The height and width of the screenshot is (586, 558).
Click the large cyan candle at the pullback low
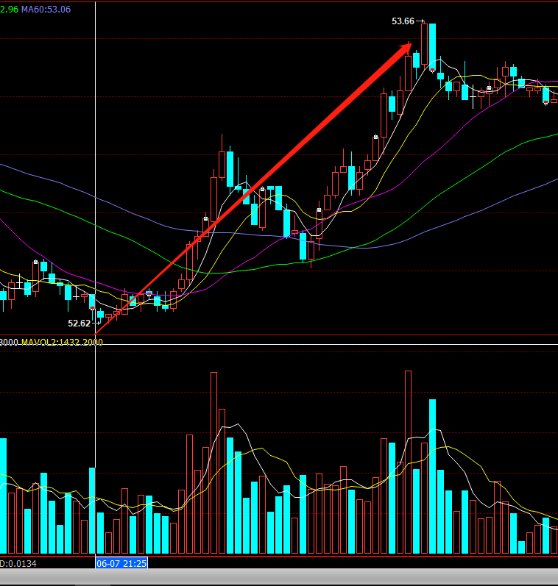303,246
